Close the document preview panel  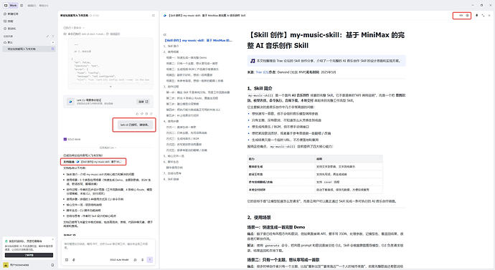coord(490,15)
